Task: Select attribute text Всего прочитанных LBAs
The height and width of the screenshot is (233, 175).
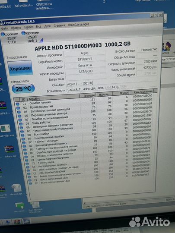Action: click(x=55, y=182)
